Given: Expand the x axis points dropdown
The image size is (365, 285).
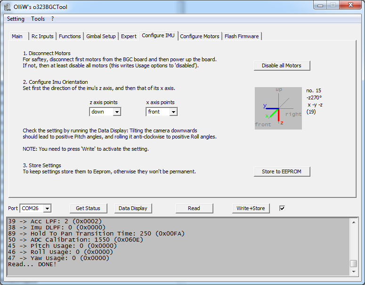Looking at the screenshot, I should click(x=173, y=112).
